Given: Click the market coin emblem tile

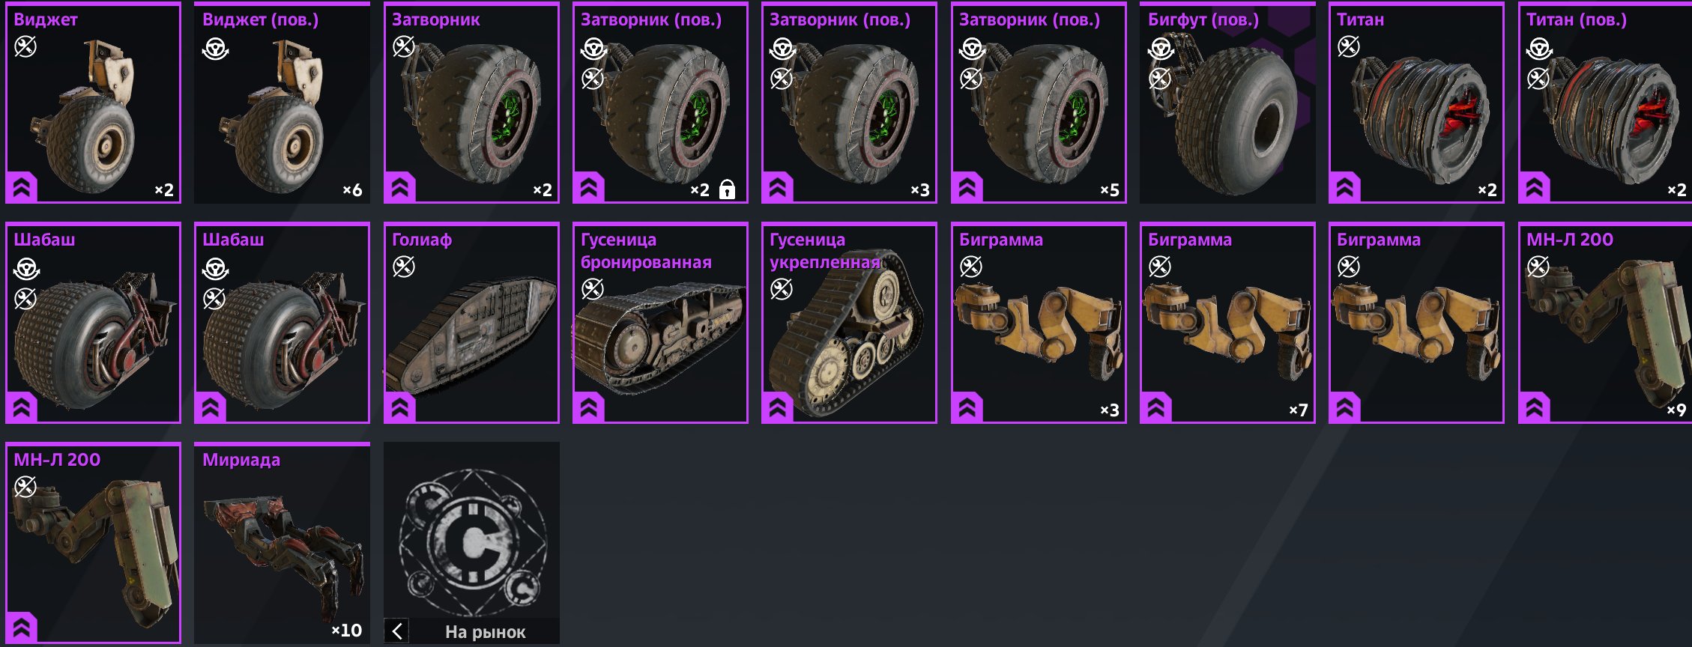Looking at the screenshot, I should point(471,530).
